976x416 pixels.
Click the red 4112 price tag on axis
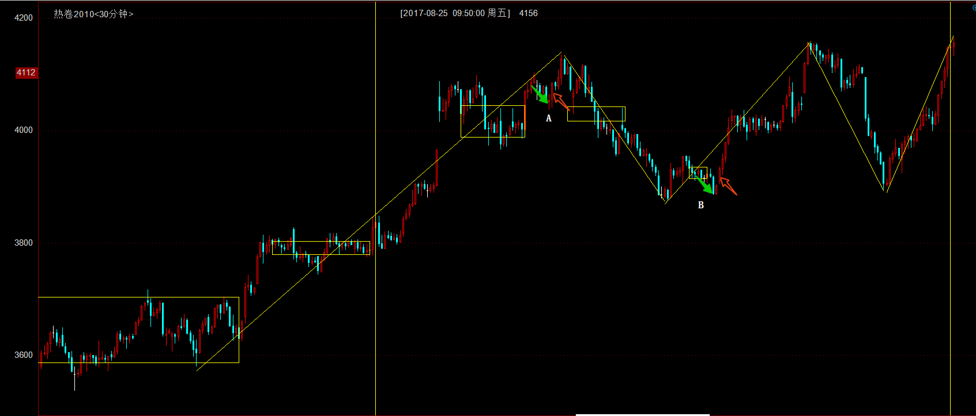coord(26,72)
